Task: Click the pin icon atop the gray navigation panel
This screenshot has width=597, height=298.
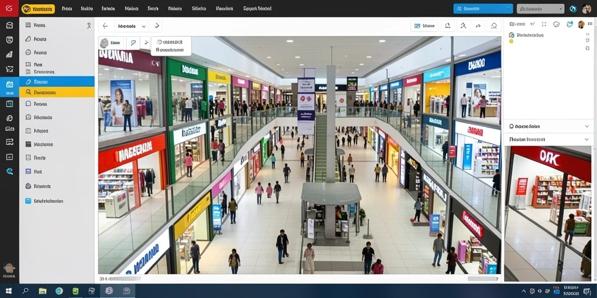Action: [x=89, y=26]
